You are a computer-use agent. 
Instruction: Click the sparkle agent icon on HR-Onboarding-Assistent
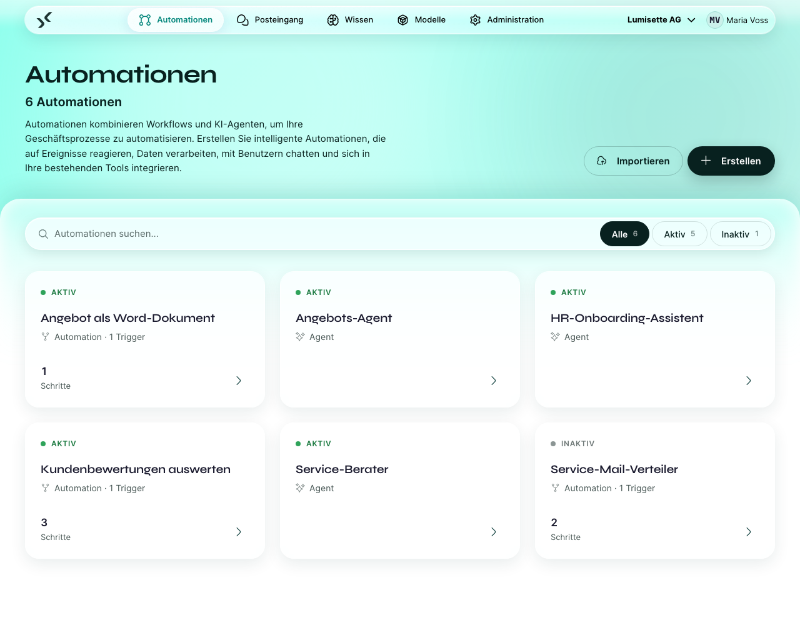[x=555, y=337]
